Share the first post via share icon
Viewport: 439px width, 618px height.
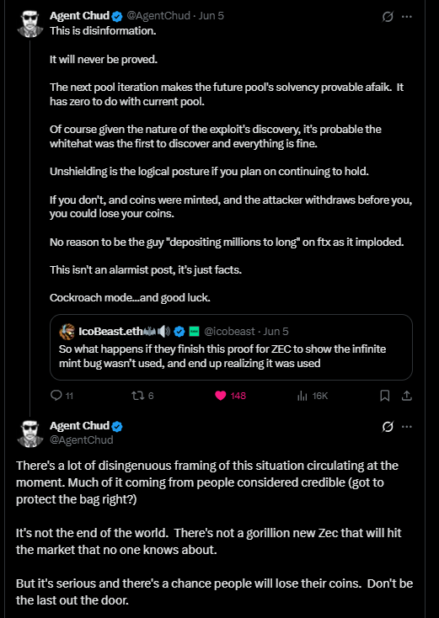407,396
